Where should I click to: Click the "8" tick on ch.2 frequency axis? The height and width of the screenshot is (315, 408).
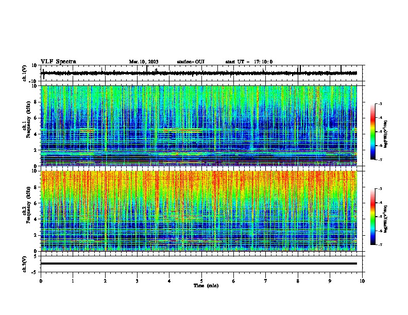coord(36,187)
